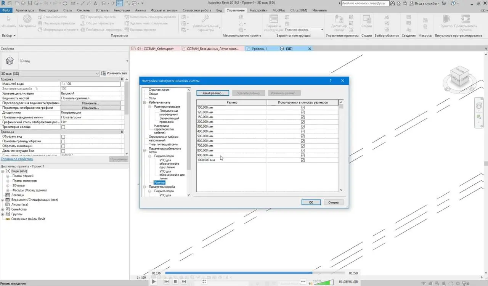Toggle checkbox for 1000.000 мм size

pyautogui.click(x=303, y=160)
